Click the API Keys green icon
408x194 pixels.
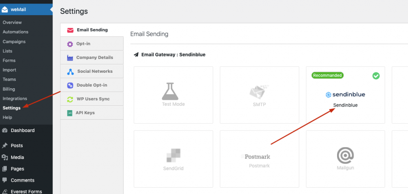point(70,113)
